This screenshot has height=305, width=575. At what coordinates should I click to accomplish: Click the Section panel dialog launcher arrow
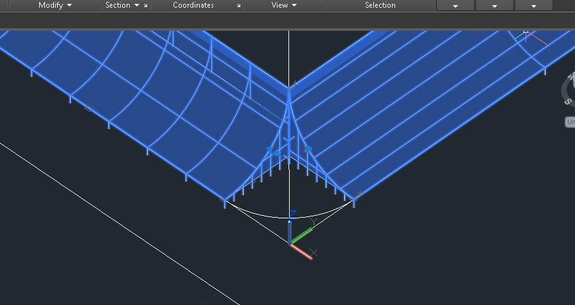(145, 6)
